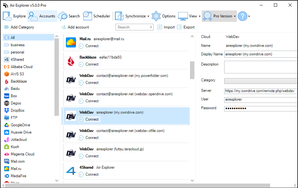
Task: Click the DAV icon for my.powerfolder.com
Action: click(71, 80)
